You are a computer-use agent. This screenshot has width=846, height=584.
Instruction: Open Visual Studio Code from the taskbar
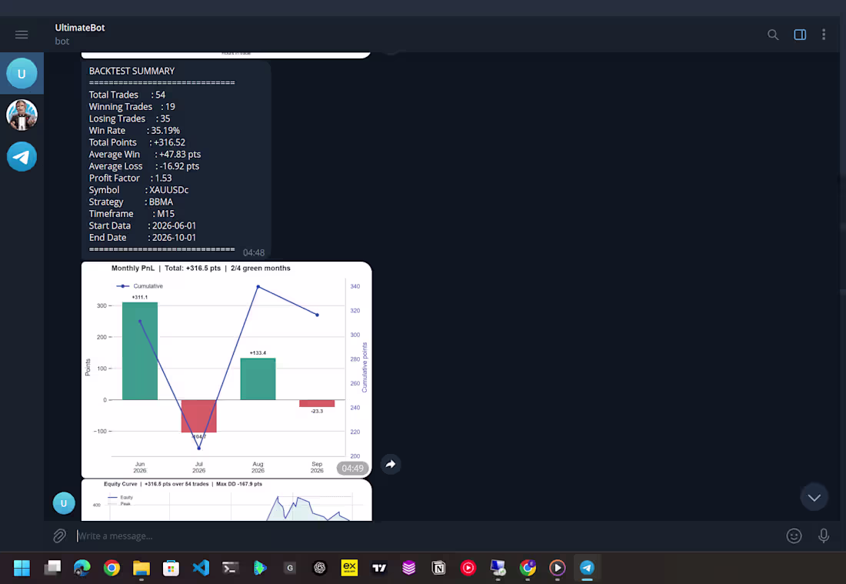click(x=201, y=568)
